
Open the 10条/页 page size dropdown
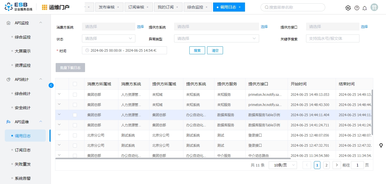(x=283, y=165)
